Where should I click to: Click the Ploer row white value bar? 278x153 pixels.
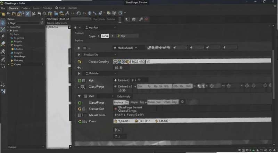(x=193, y=121)
